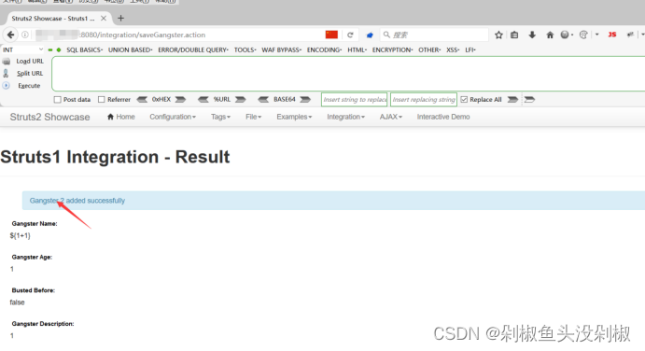Open the ENCODING menu
This screenshot has height=351, width=645.
point(324,49)
